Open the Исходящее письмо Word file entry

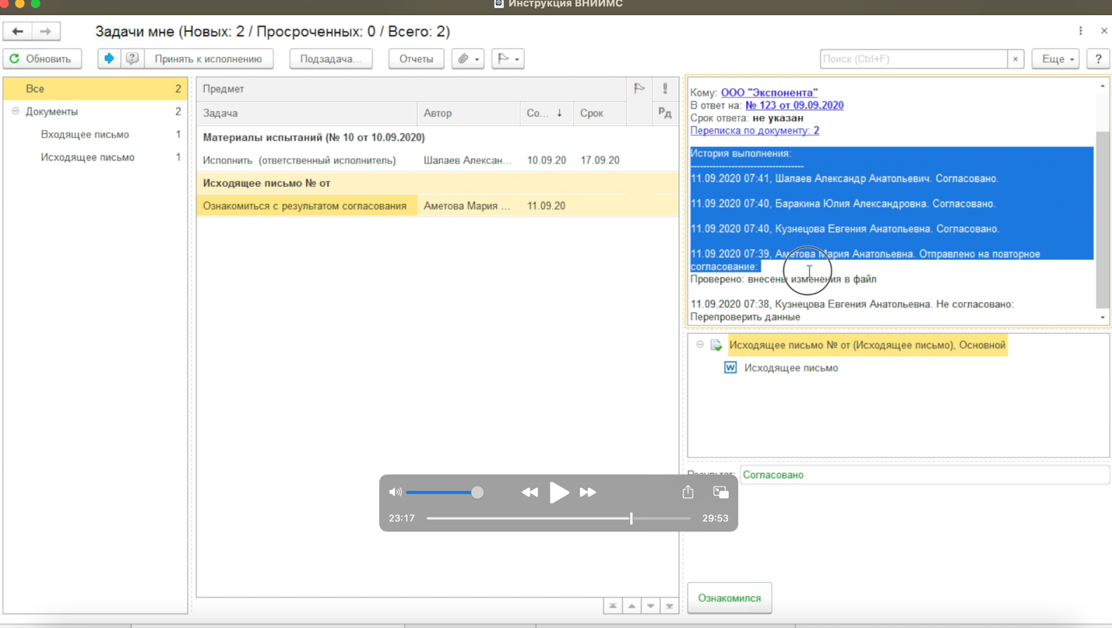point(791,368)
